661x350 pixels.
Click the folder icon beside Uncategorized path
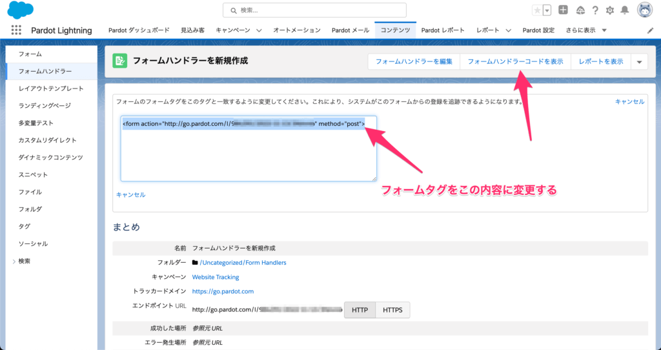click(x=195, y=262)
